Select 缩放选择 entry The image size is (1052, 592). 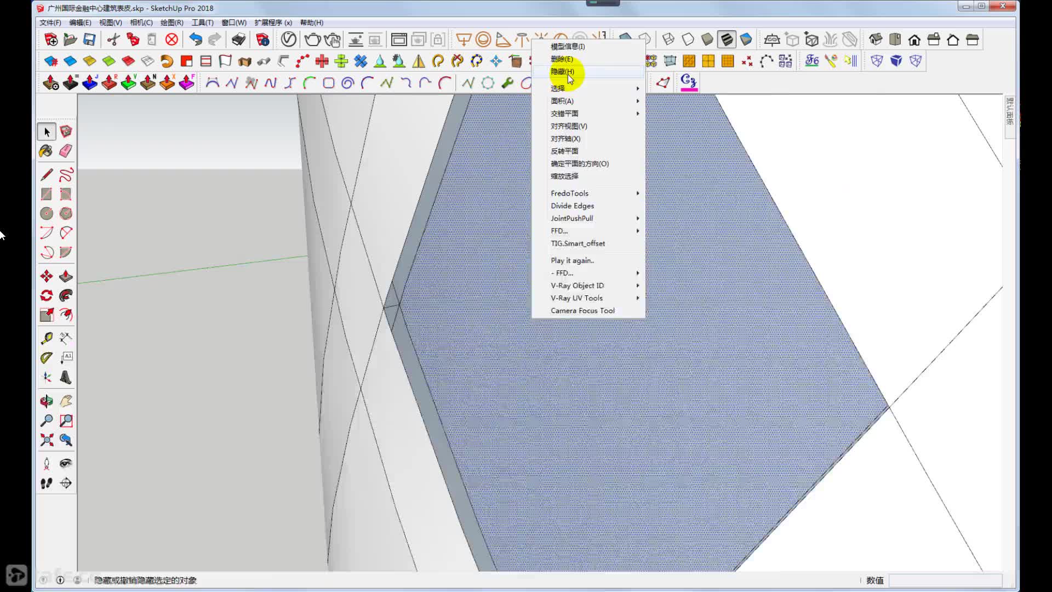(x=589, y=177)
